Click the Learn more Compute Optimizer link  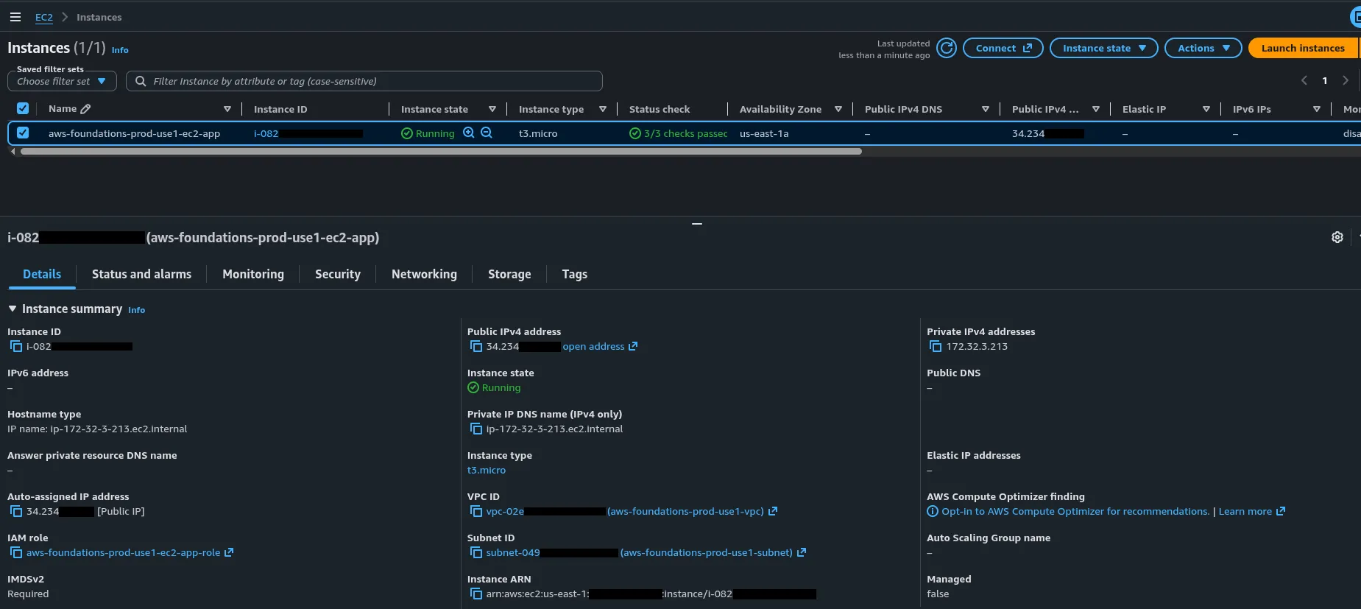1252,511
